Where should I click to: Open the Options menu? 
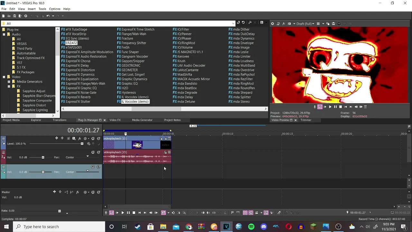pyautogui.click(x=54, y=9)
